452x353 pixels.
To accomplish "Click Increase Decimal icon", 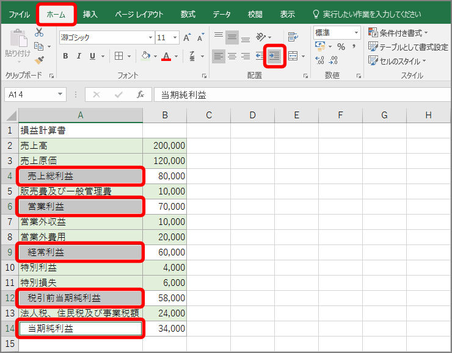I will pyautogui.click(x=319, y=60).
